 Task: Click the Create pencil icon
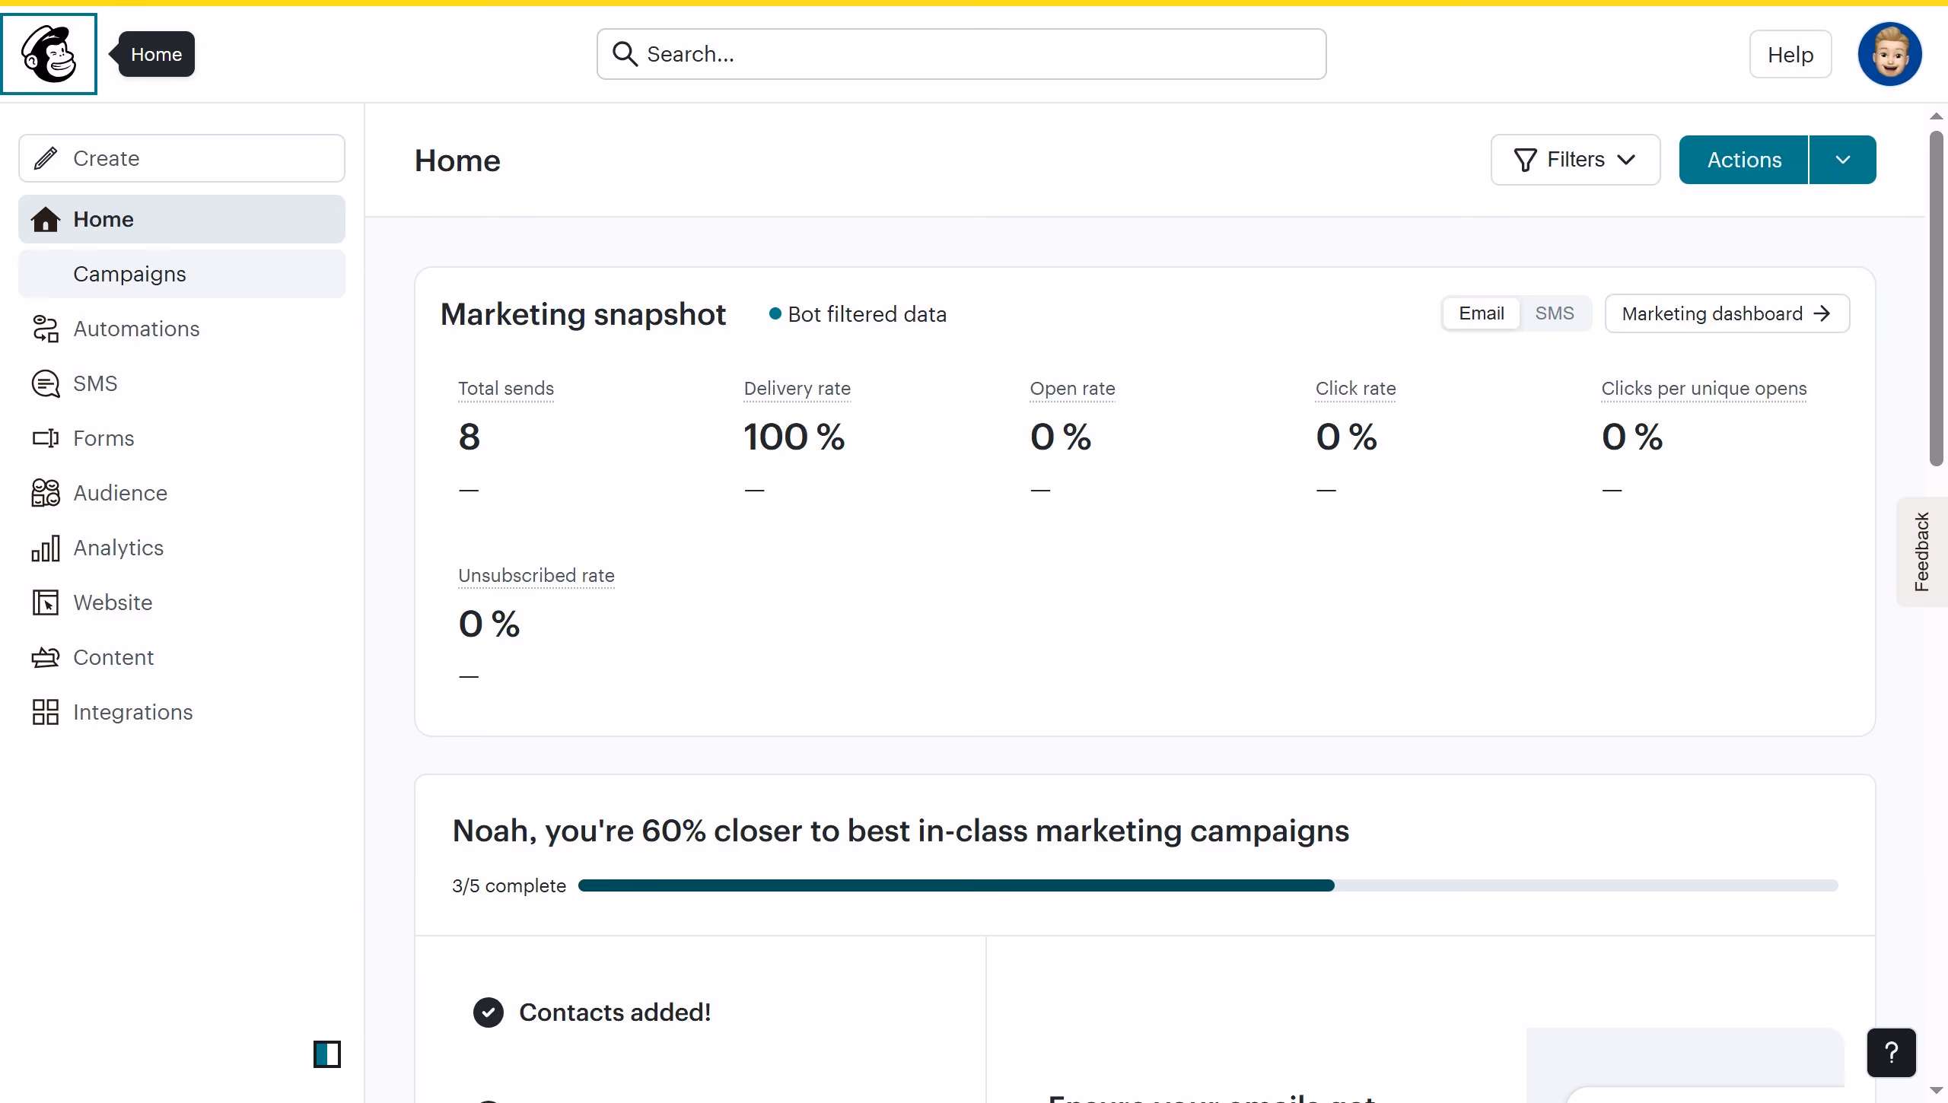46,158
